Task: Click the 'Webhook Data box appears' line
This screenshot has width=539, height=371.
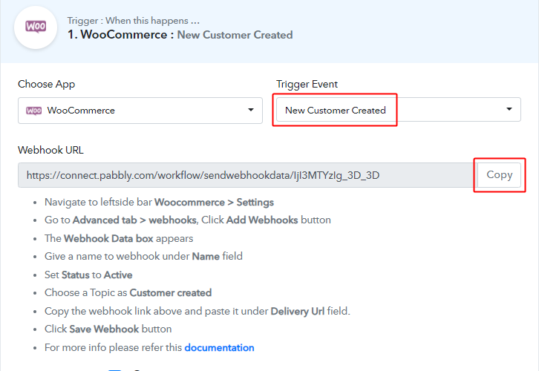Action: click(119, 238)
